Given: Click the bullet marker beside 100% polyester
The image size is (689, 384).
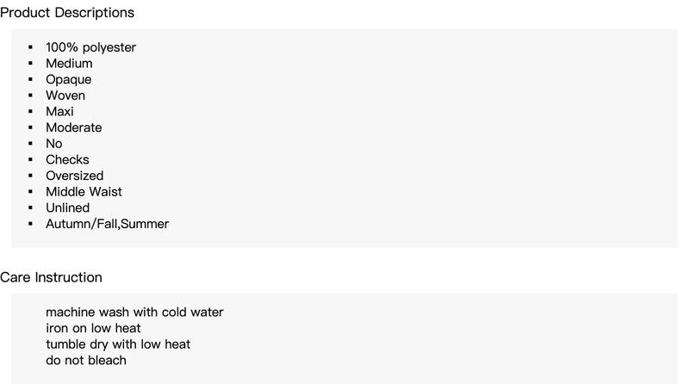Looking at the screenshot, I should (30, 47).
